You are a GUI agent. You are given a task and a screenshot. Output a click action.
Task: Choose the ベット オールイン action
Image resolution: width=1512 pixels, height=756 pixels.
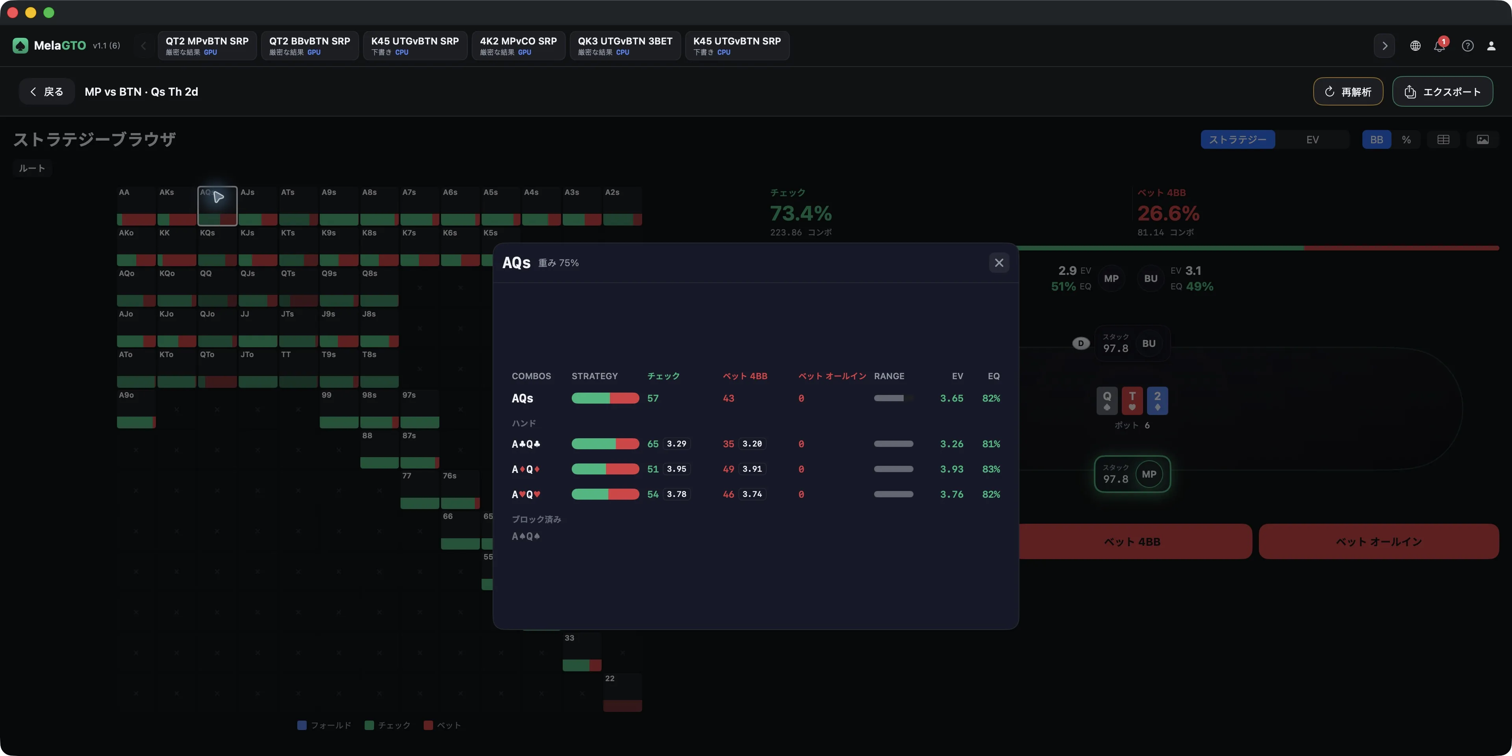[1379, 542]
